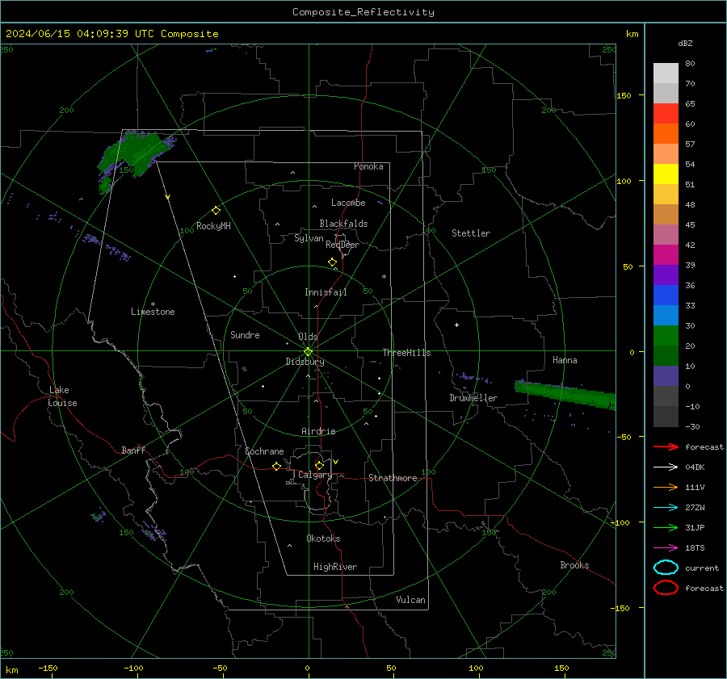The width and height of the screenshot is (727, 679).
Task: Click the Ponoka label
Action: point(368,166)
